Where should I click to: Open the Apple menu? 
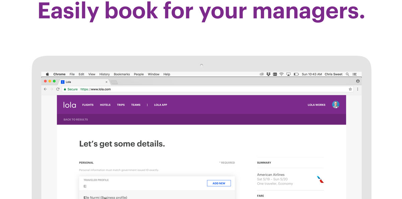click(x=47, y=74)
